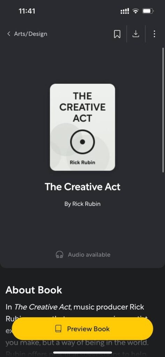Tap the bookmark icon to save book
This screenshot has width=165, height=357.
click(117, 34)
